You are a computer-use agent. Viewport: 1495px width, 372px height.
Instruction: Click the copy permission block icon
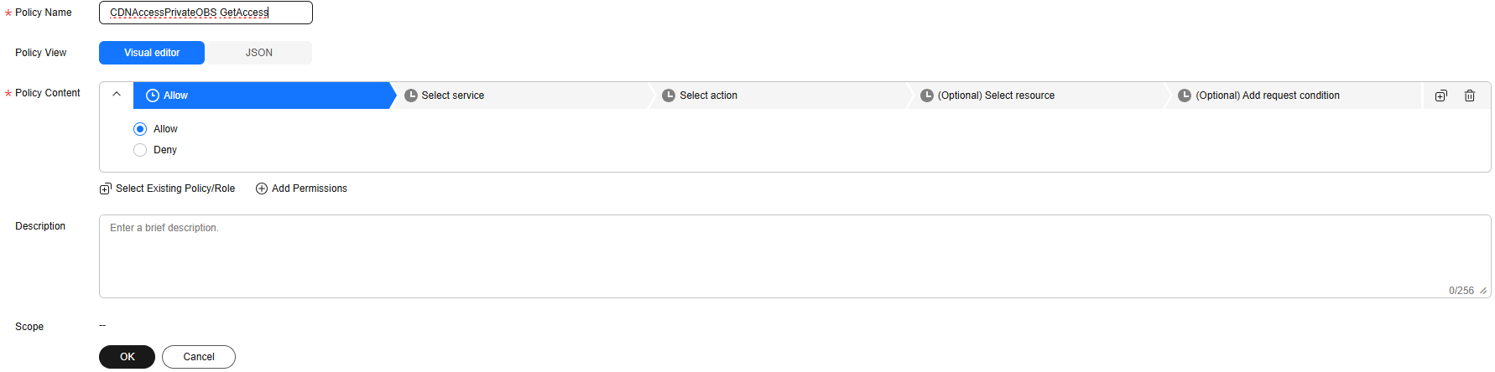1440,96
